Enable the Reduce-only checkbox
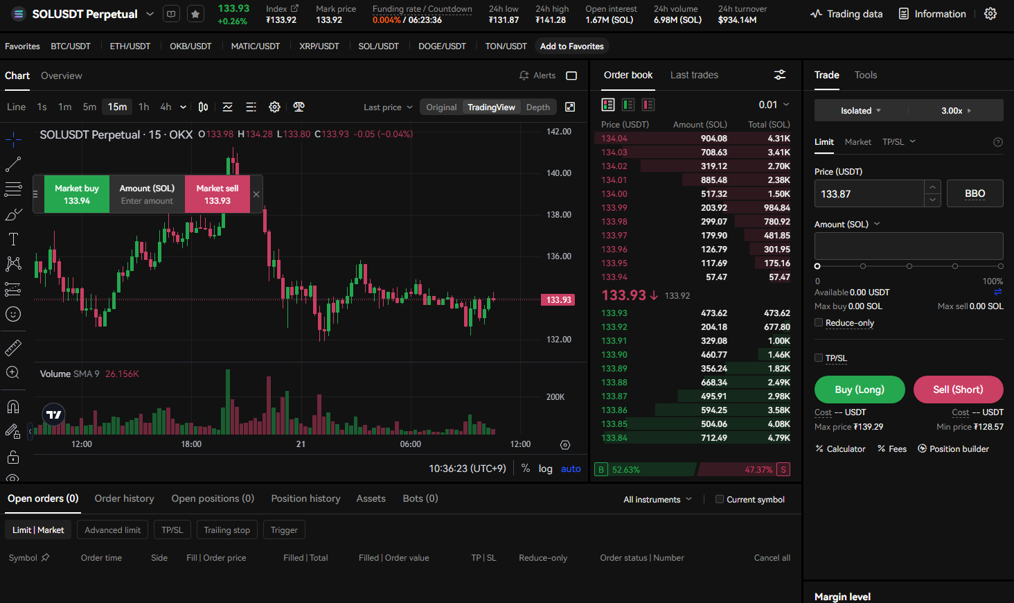Viewport: 1014px width, 603px height. click(819, 322)
